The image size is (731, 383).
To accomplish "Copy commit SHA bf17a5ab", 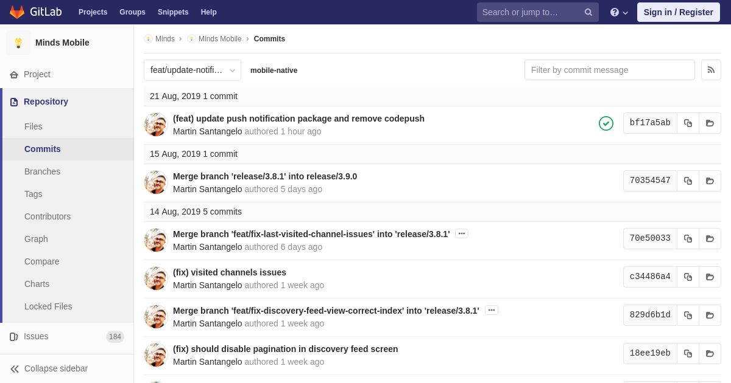I will pos(688,123).
